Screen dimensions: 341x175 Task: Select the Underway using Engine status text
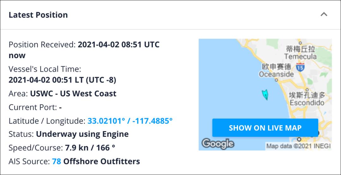tap(82, 134)
